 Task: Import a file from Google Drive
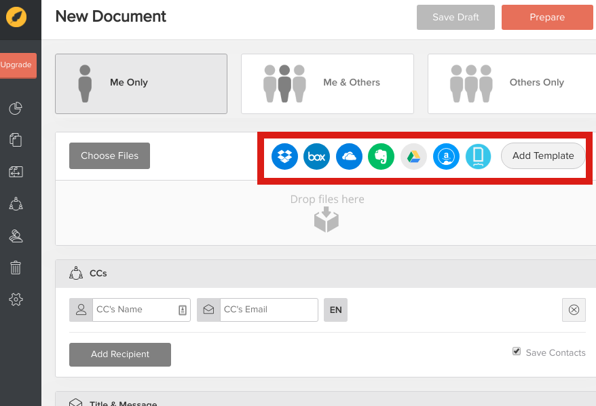[413, 156]
